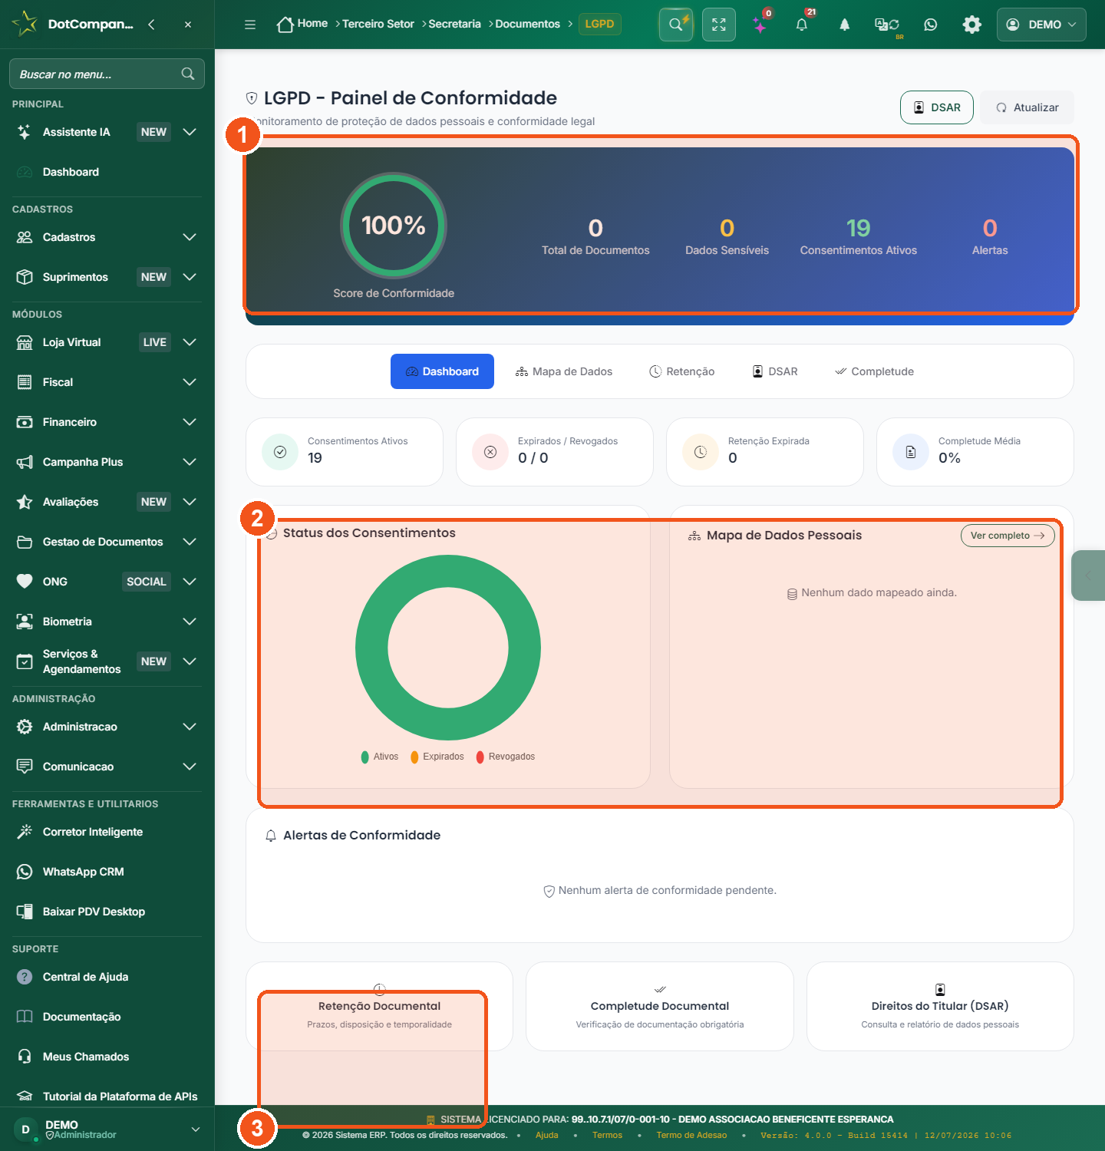Expand the DEMO Administrador profile chevron
The width and height of the screenshot is (1105, 1151).
pyautogui.click(x=196, y=1130)
